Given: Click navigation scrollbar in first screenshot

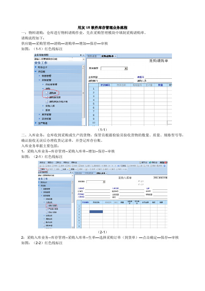Looking at the screenshot, I should tap(83, 93).
